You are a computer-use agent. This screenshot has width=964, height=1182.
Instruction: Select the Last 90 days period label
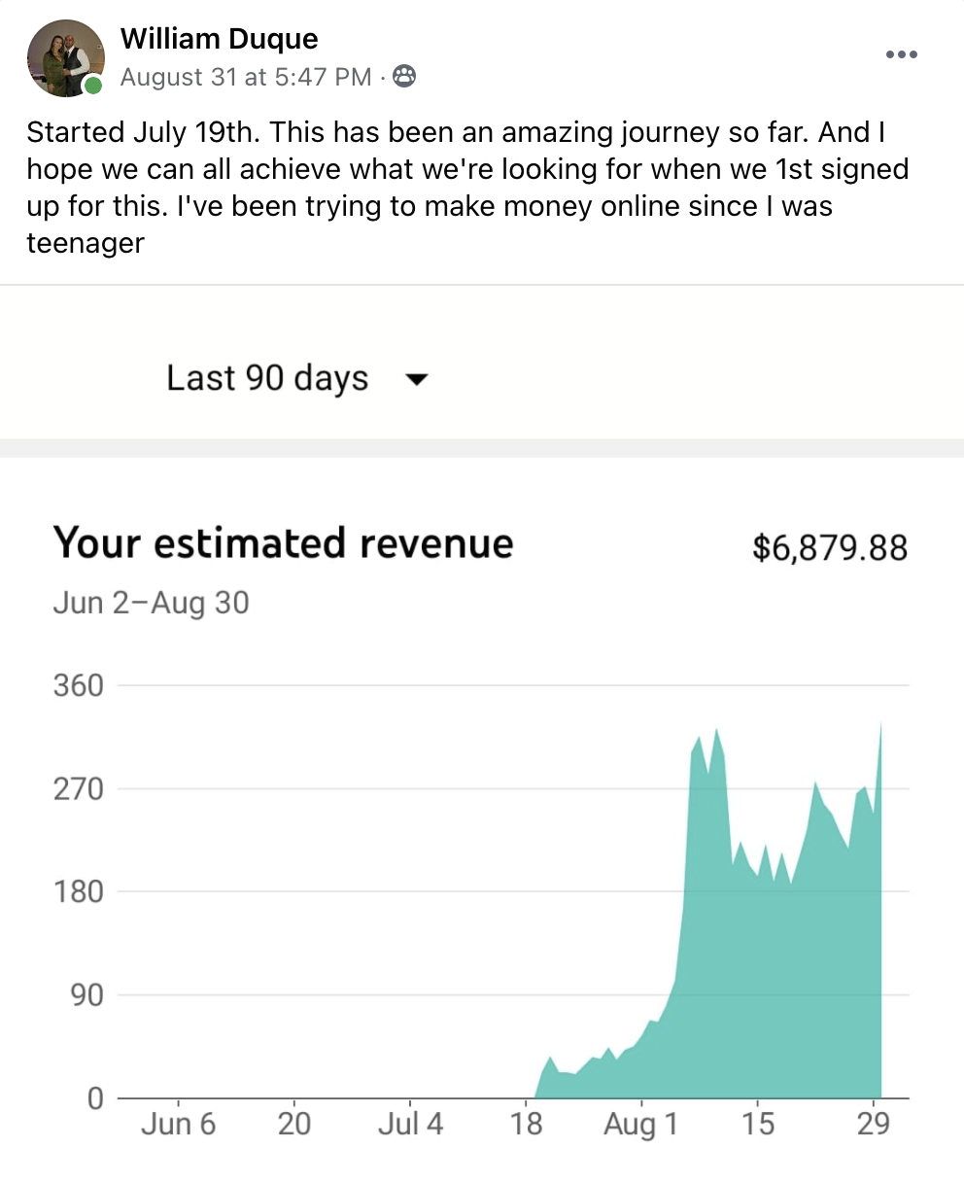point(267,377)
